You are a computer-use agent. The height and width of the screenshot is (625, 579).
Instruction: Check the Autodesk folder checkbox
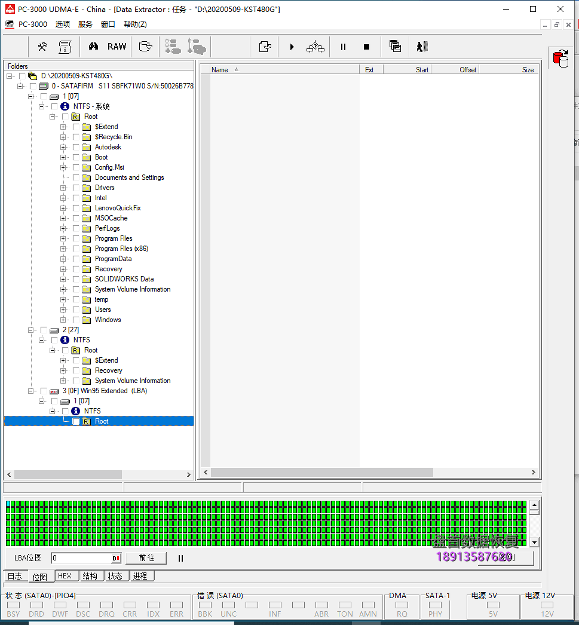click(76, 147)
